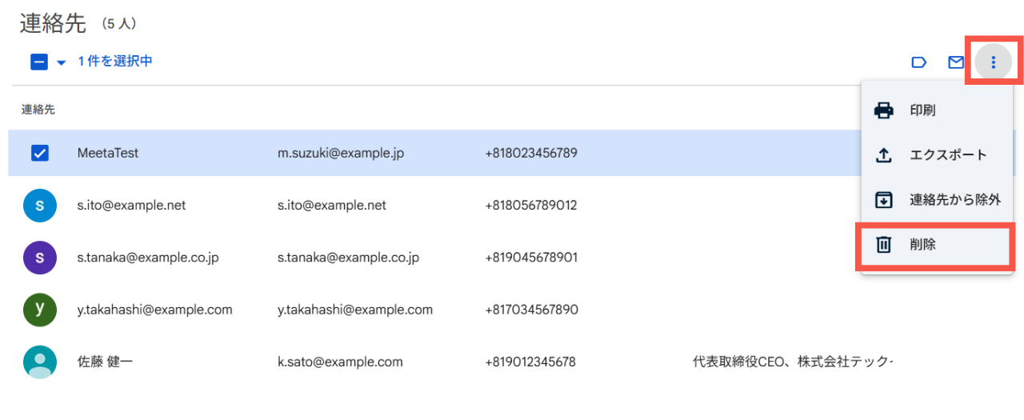Screen dimensions: 1024x420
Task: Click phone number +817034567890
Action: coord(531,310)
